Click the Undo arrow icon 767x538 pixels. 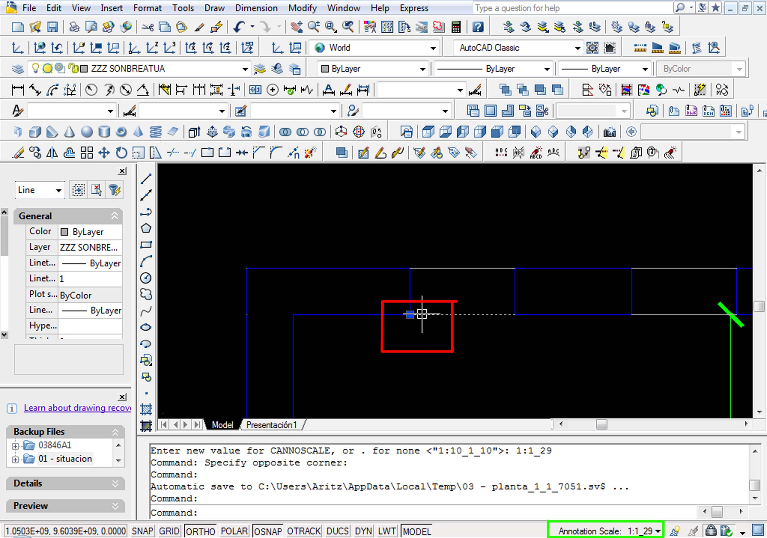point(239,27)
